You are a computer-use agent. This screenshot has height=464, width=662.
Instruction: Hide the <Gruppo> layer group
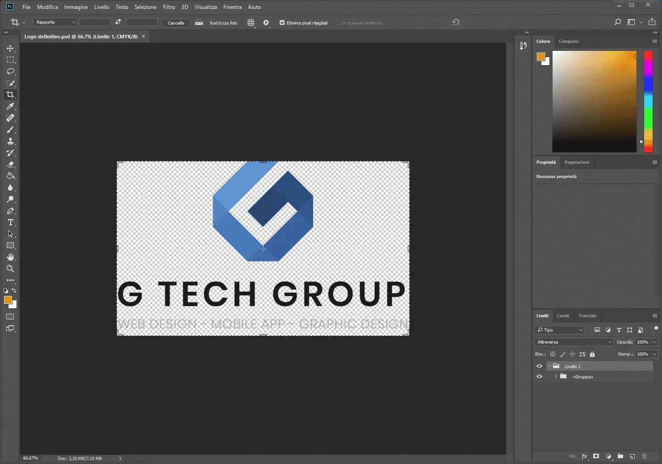click(539, 377)
